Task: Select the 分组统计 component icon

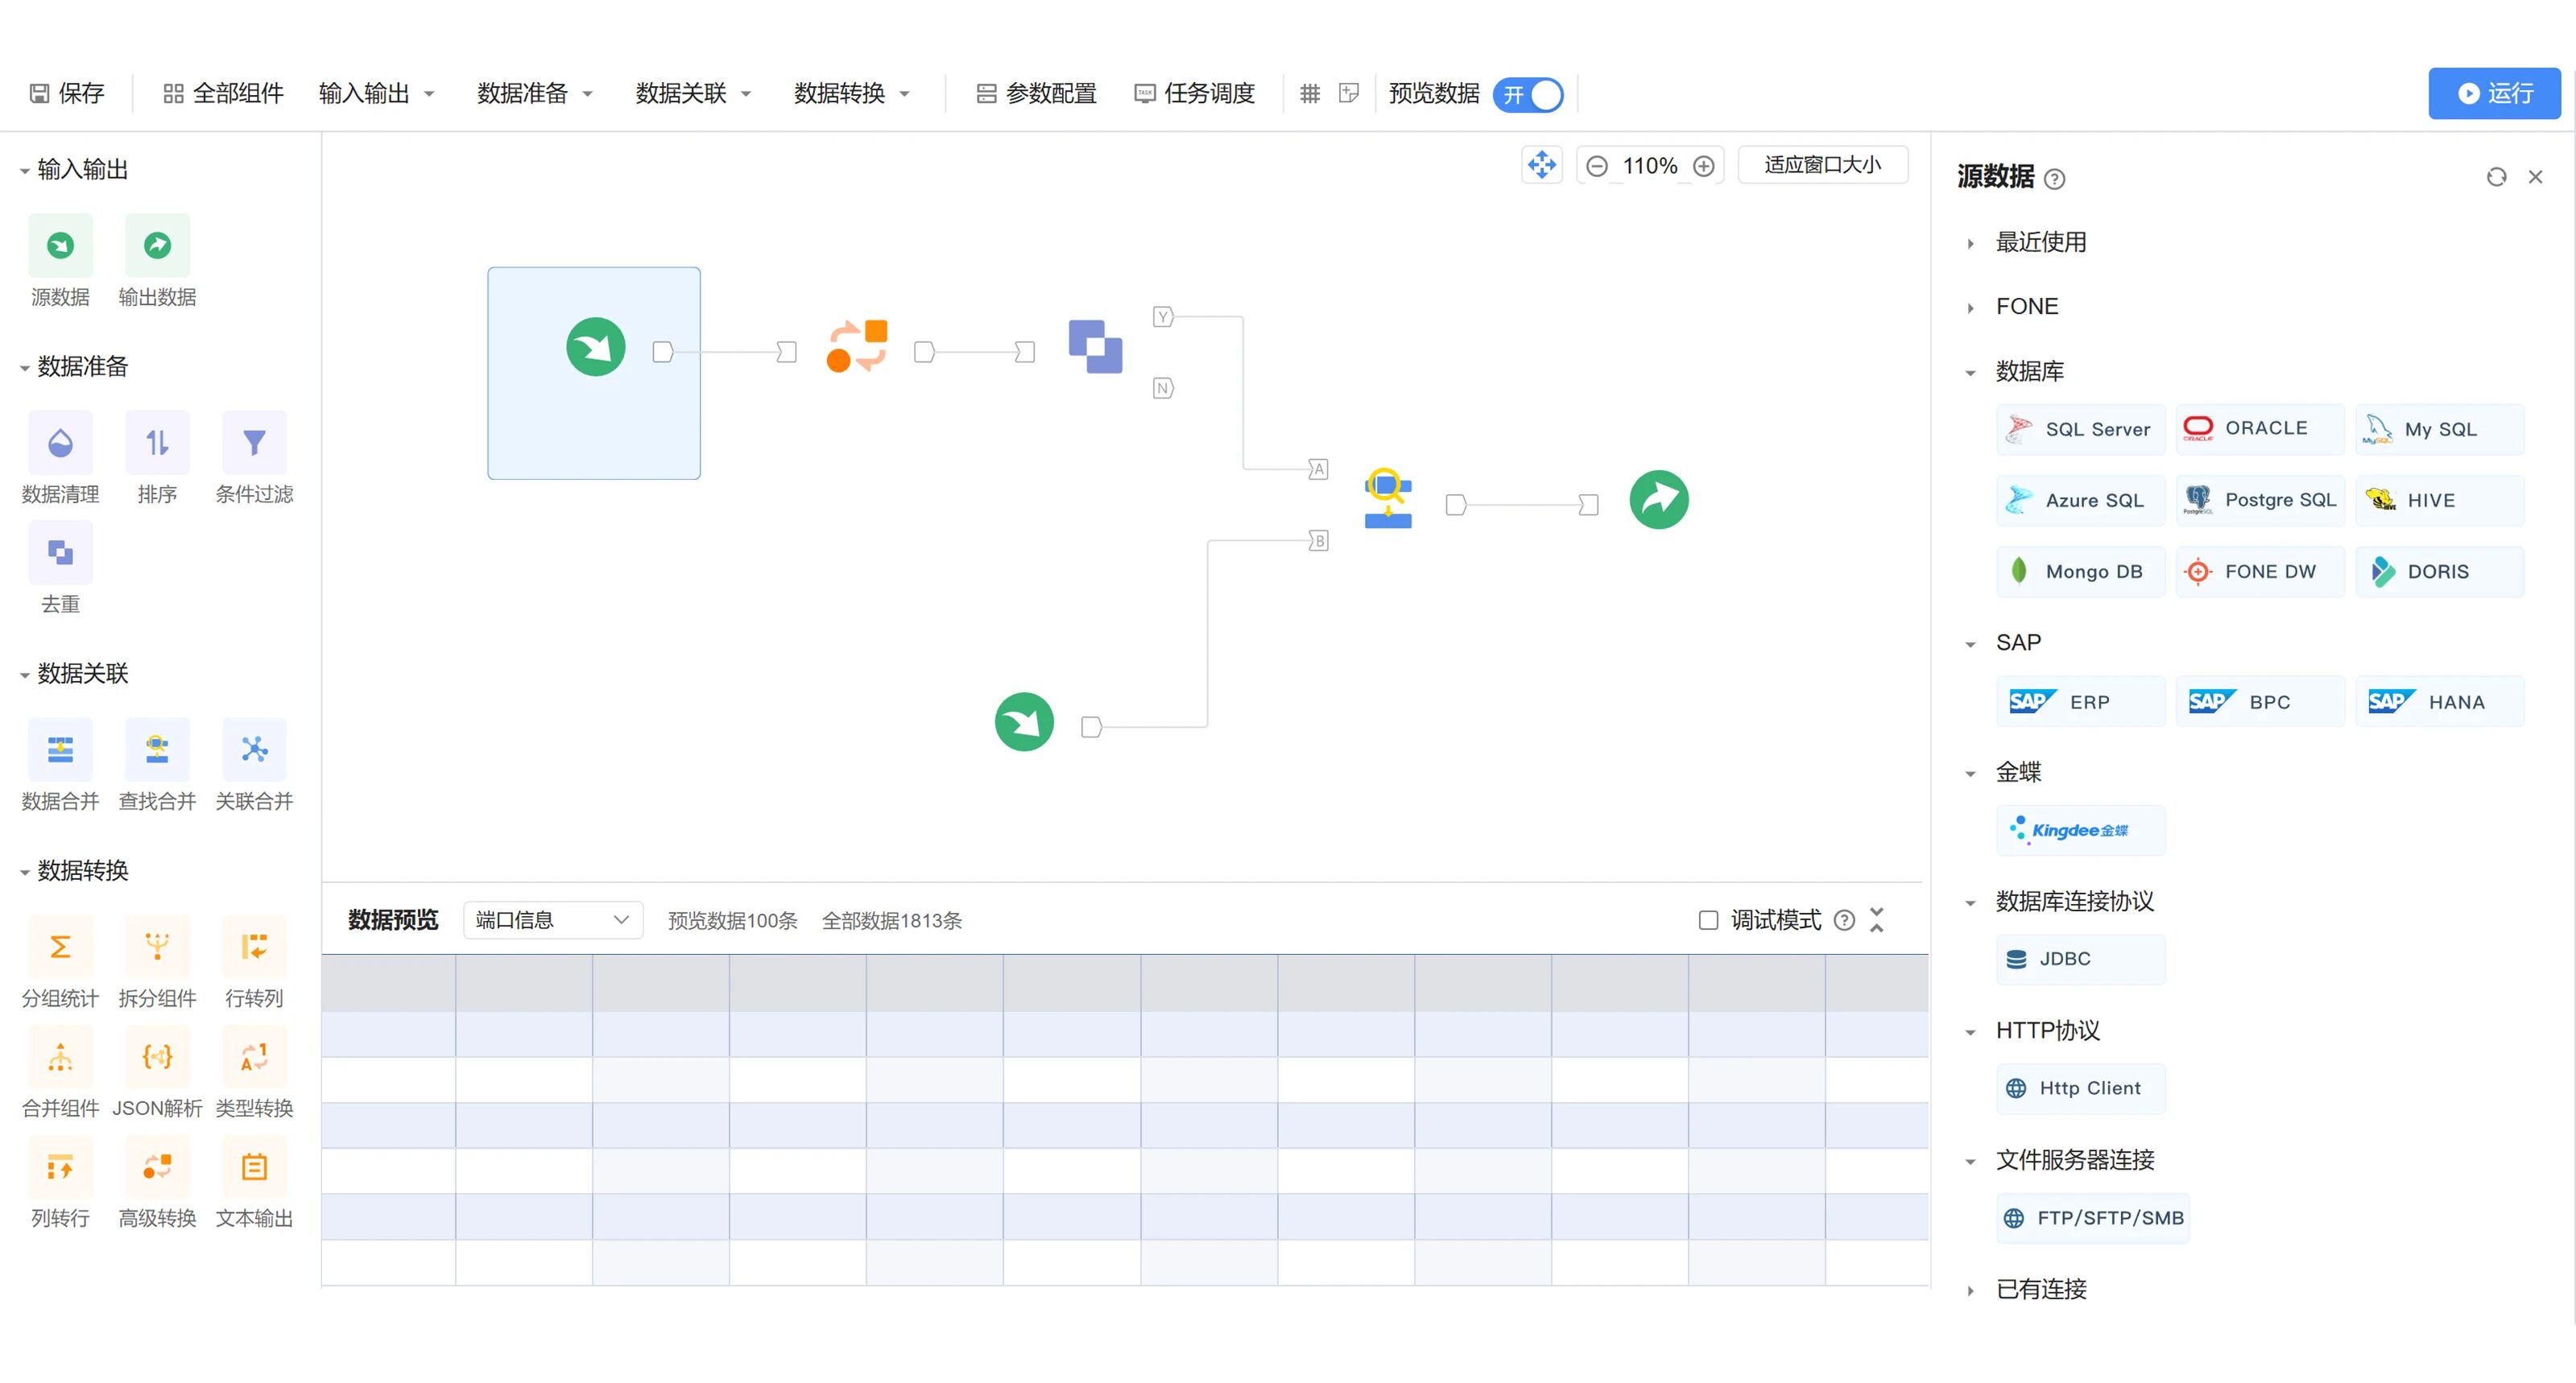Action: [x=59, y=946]
